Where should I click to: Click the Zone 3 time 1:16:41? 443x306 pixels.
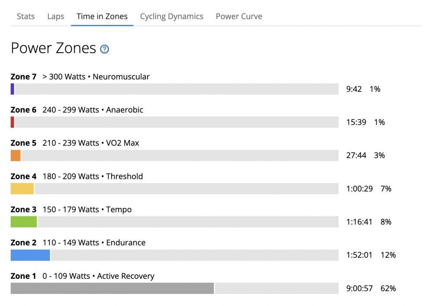(359, 222)
